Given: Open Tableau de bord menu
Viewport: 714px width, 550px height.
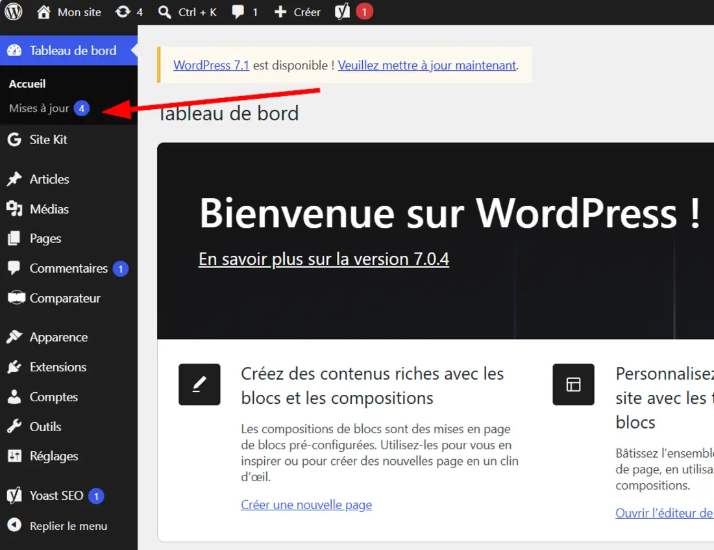Looking at the screenshot, I should point(69,51).
